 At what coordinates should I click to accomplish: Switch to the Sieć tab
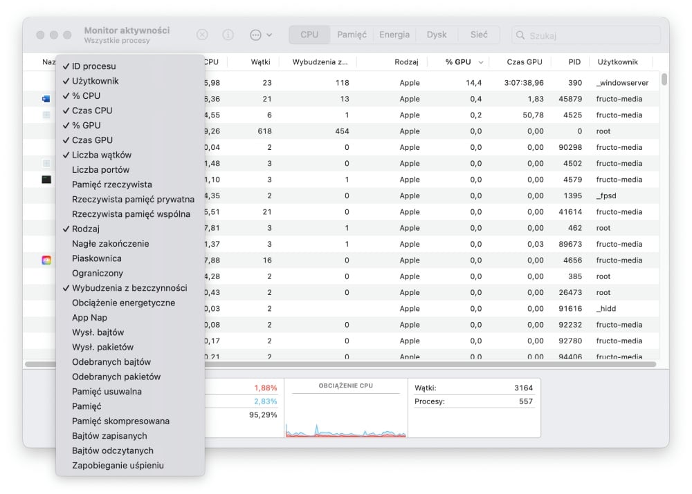[479, 35]
